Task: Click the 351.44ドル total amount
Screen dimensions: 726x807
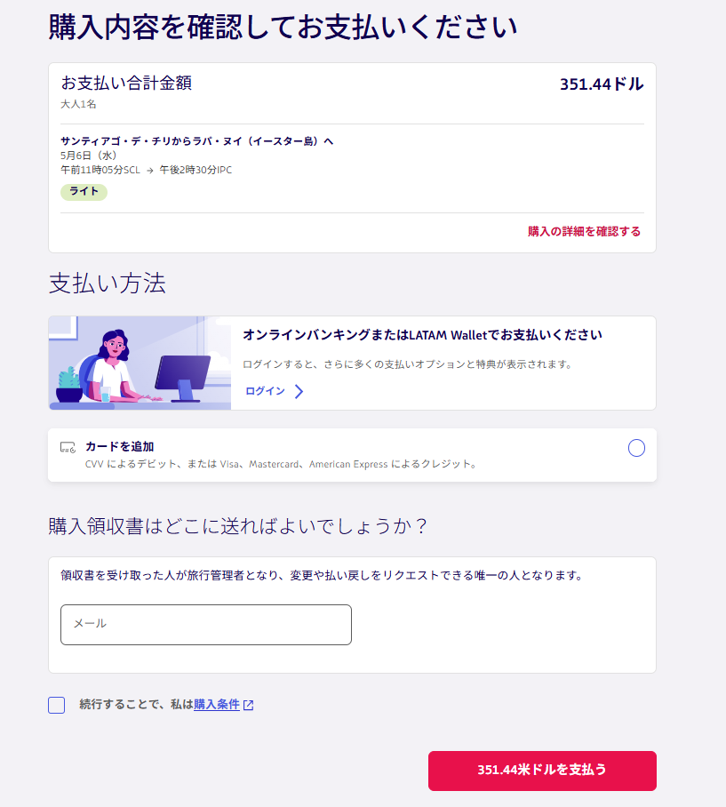Action: (x=601, y=84)
